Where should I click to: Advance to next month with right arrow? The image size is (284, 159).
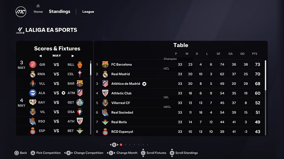click(x=73, y=56)
